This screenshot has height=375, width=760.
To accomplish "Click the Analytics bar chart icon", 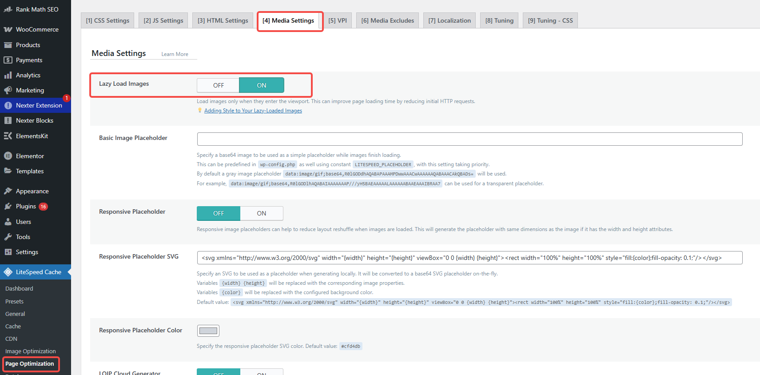I will (x=8, y=75).
